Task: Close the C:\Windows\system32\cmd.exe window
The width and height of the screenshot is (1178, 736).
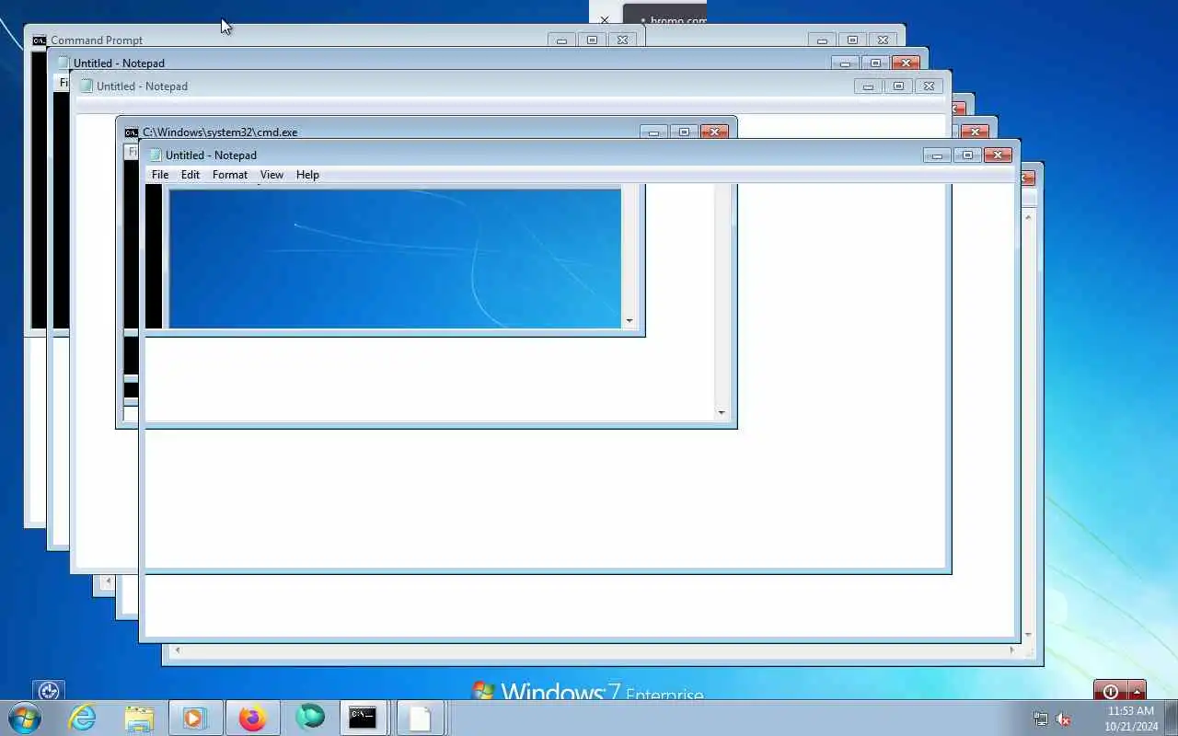Action: 714,132
